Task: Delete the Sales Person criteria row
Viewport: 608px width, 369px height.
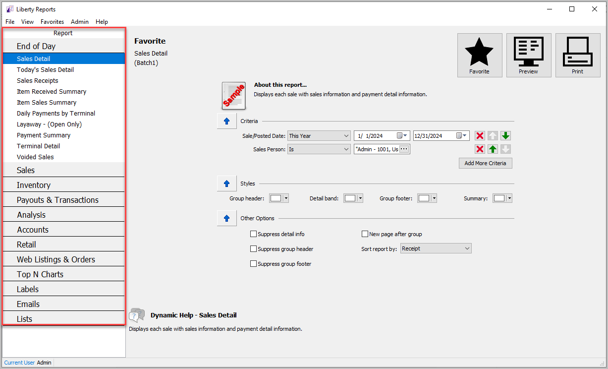Action: pos(480,149)
